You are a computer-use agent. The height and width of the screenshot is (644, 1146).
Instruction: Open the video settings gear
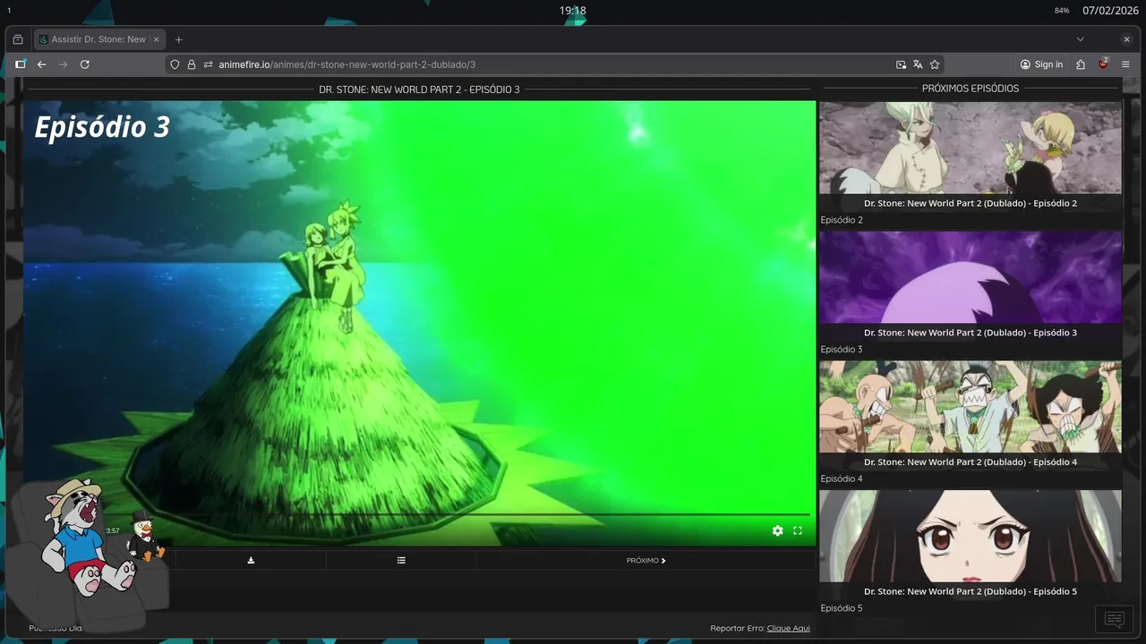(x=777, y=530)
